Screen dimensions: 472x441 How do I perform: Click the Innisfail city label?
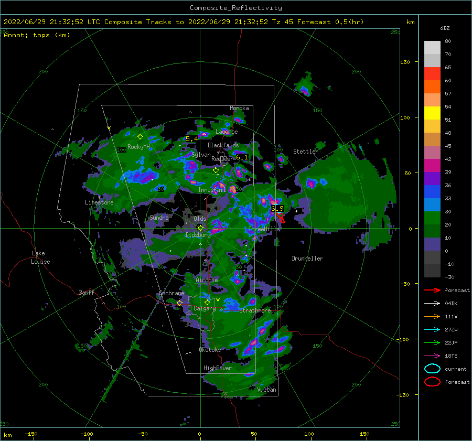point(212,190)
